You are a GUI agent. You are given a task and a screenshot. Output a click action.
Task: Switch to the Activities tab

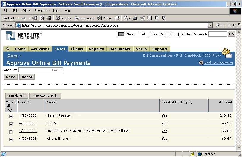(x=40, y=49)
